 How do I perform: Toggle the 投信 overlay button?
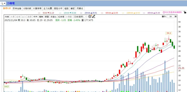point(18,17)
